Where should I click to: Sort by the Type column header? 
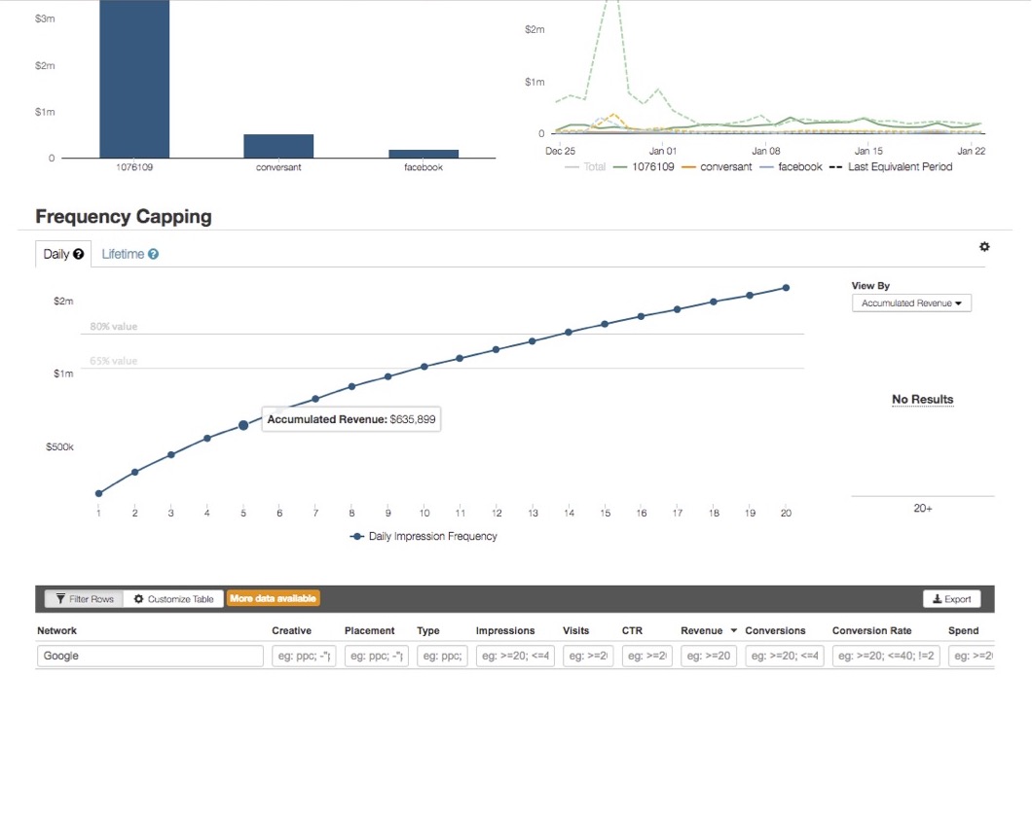coord(427,630)
